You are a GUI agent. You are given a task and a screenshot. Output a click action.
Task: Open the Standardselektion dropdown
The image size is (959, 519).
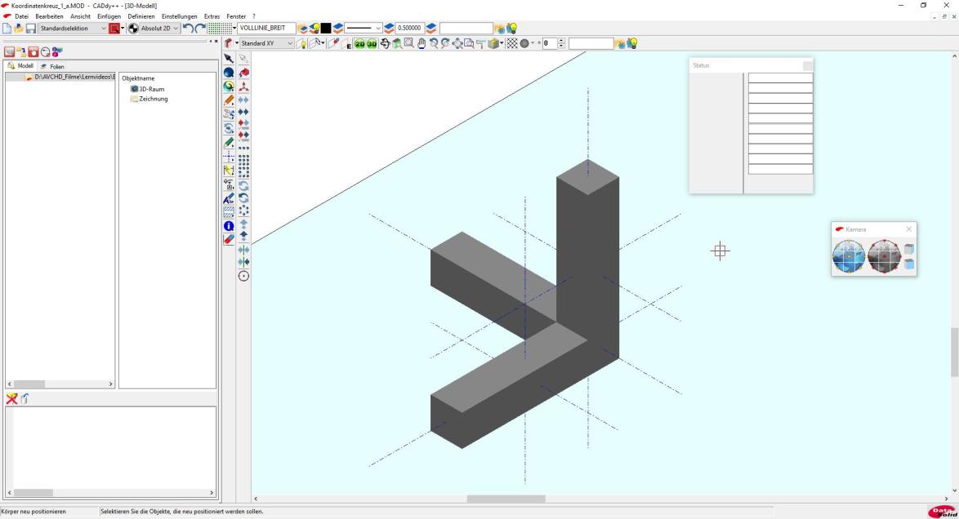coord(103,29)
